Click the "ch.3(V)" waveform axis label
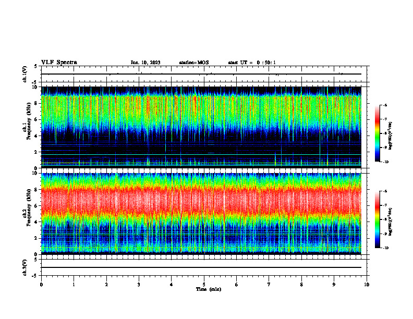413x319 pixels. pyautogui.click(x=25, y=267)
